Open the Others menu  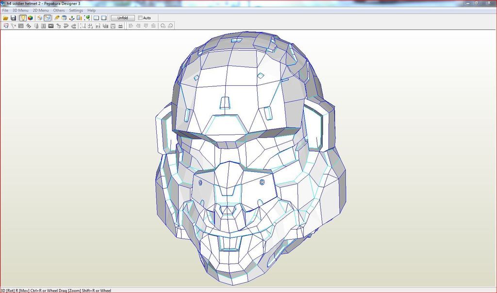tap(59, 11)
